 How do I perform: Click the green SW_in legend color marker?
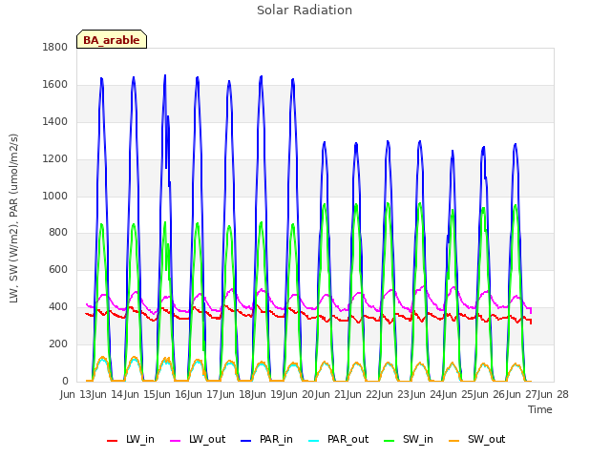(x=390, y=441)
